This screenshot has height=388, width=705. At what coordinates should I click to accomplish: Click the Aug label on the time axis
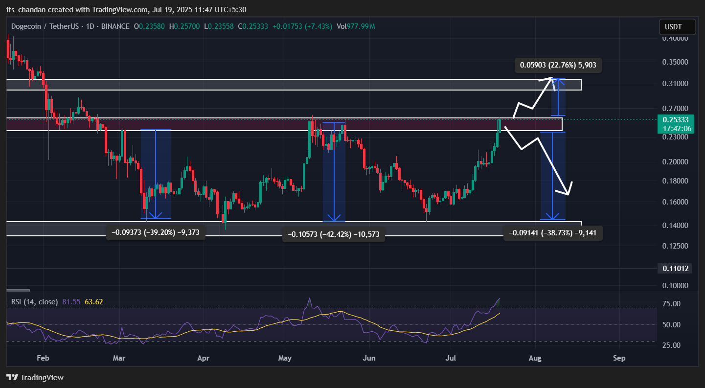click(x=535, y=358)
